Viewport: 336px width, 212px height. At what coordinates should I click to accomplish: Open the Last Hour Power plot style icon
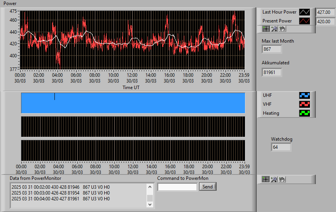(x=304, y=12)
